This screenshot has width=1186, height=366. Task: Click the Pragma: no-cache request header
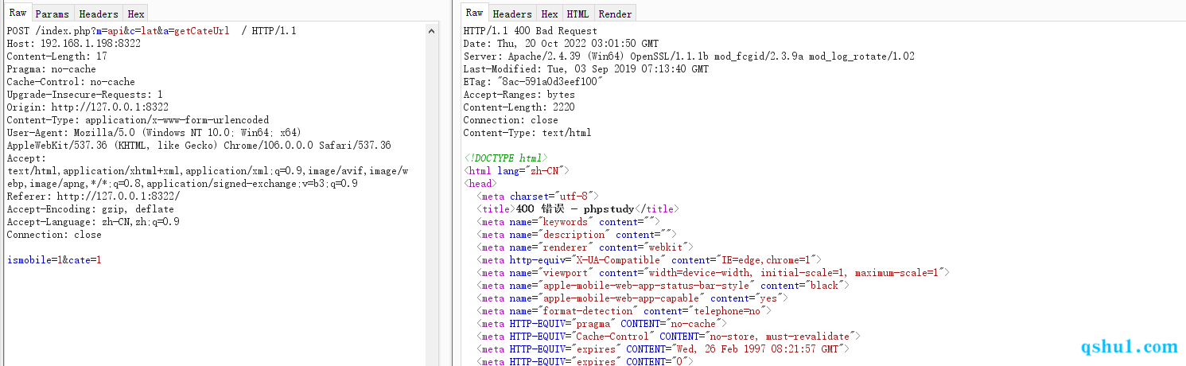pyautogui.click(x=51, y=69)
